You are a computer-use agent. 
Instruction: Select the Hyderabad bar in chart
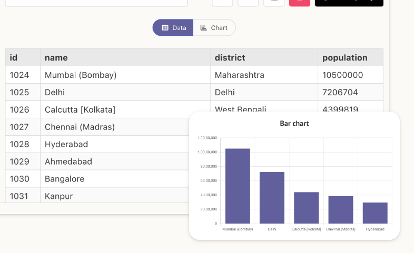(375, 213)
